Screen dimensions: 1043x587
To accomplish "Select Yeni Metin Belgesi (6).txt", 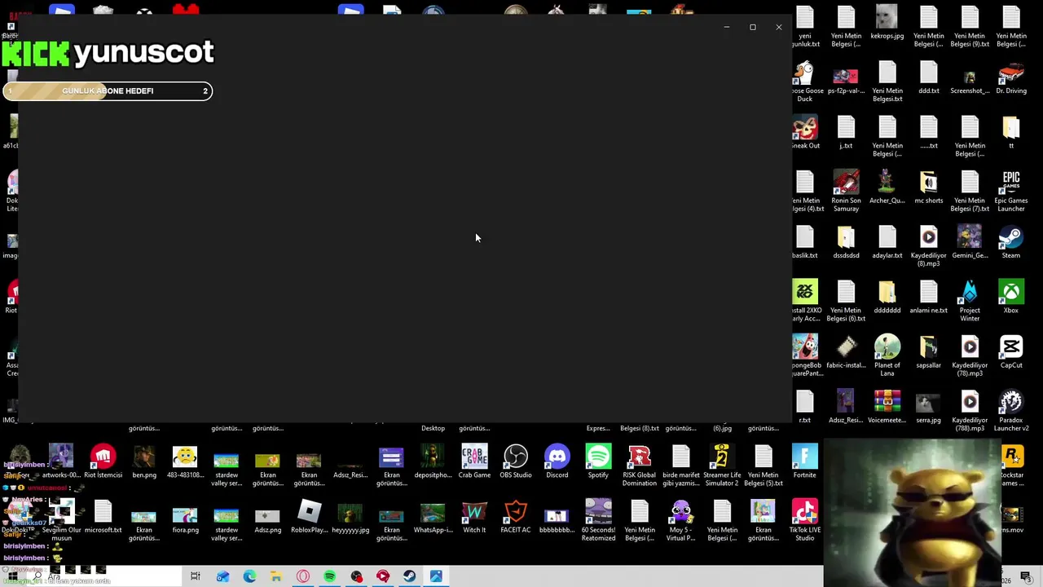I will pos(846,302).
